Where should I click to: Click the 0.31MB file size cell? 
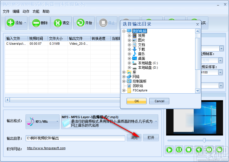55,44
